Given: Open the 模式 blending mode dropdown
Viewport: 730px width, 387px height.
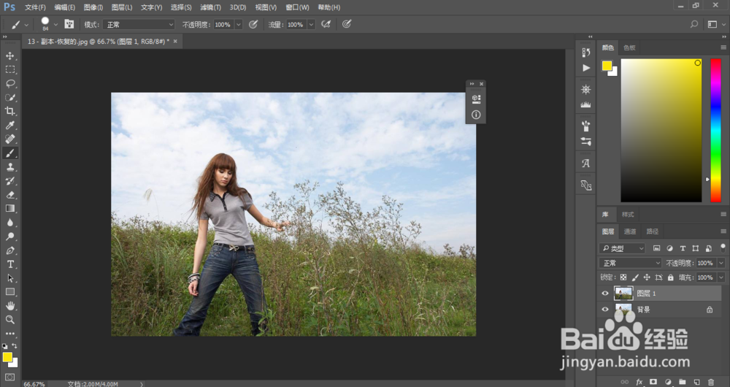Looking at the screenshot, I should click(x=138, y=24).
